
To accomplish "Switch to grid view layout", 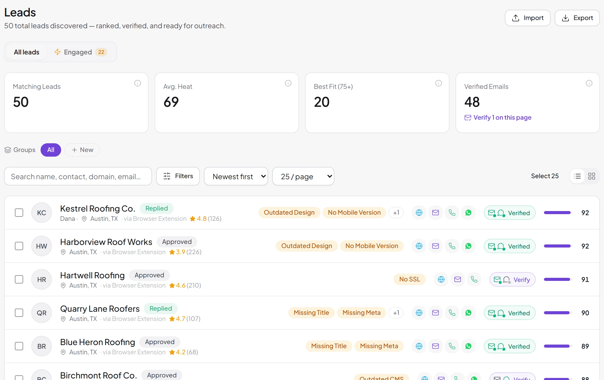I will point(592,176).
